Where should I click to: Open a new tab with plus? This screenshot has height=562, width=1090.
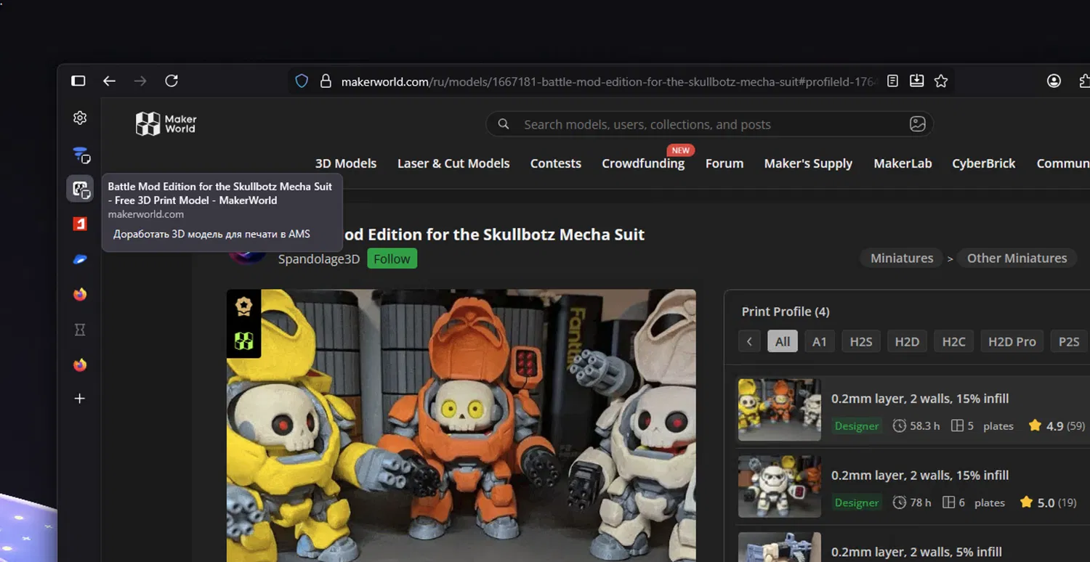[x=80, y=399]
